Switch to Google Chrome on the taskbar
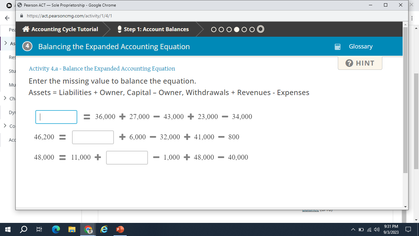Screen dimensions: 419x236 click(x=88, y=229)
